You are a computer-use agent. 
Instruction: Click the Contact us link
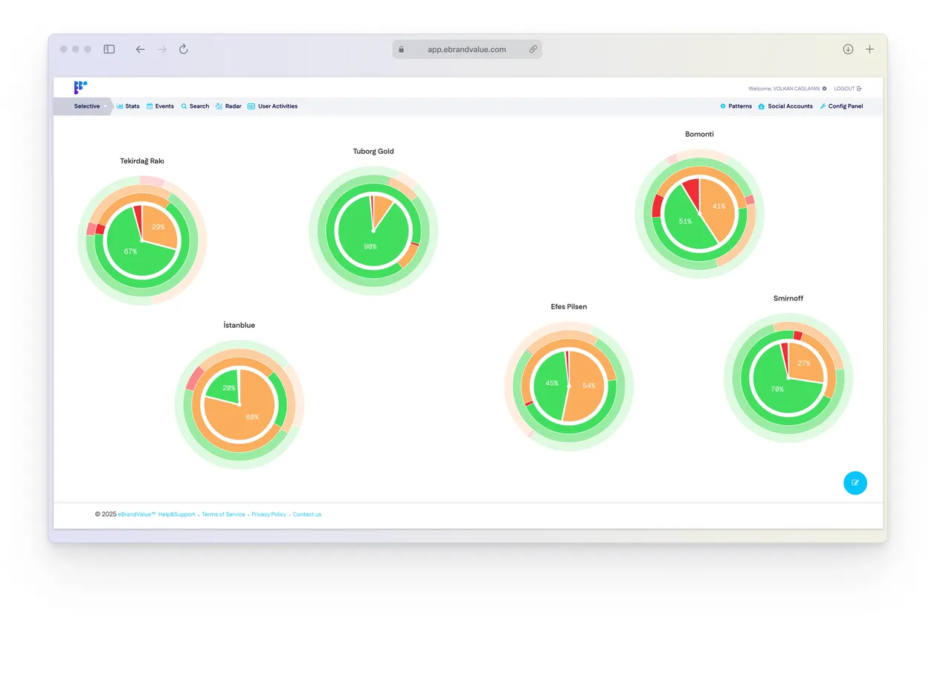click(x=307, y=514)
